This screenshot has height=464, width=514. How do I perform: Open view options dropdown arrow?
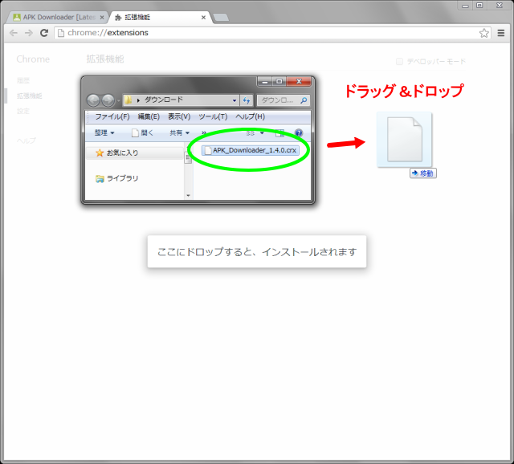(262, 132)
